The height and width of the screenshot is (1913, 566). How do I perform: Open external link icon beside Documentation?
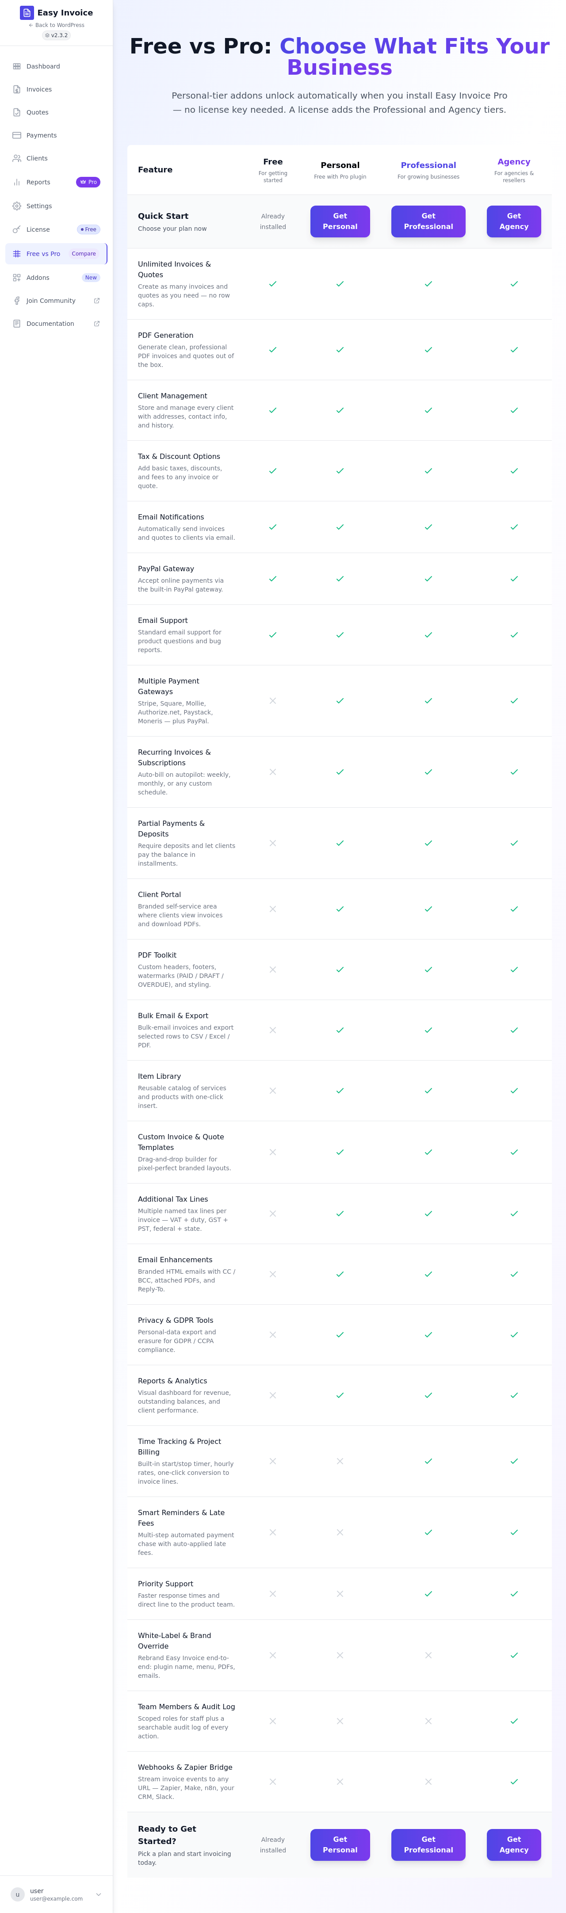point(96,325)
